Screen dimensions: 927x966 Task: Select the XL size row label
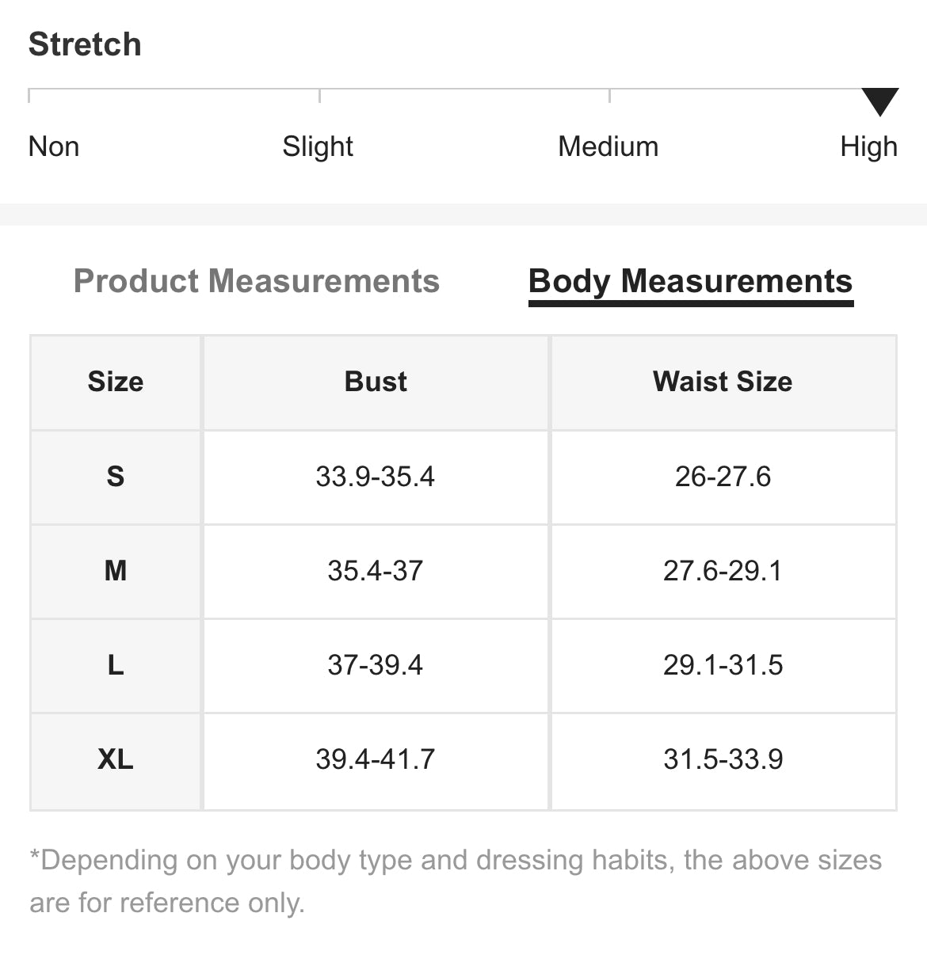[x=116, y=760]
